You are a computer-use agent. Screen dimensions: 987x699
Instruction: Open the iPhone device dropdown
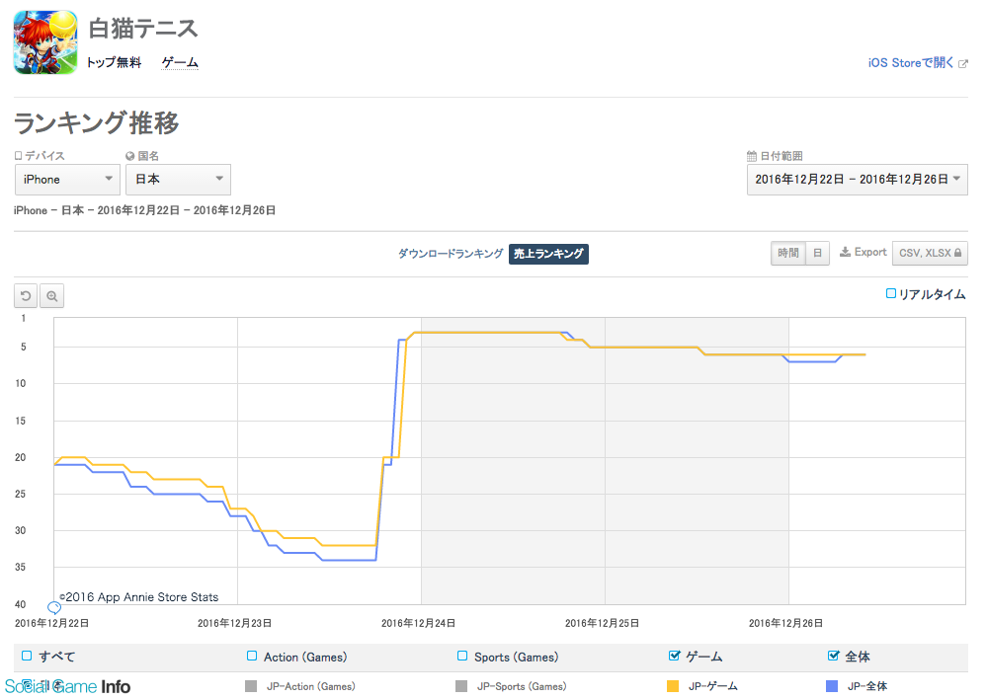(x=67, y=180)
